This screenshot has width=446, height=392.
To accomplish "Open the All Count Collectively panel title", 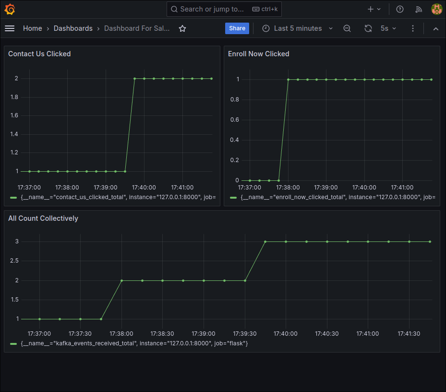I will [x=43, y=218].
